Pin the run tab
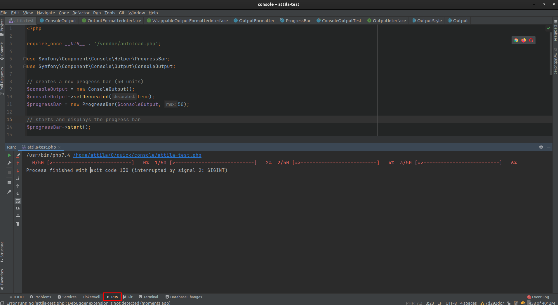 pyautogui.click(x=9, y=192)
